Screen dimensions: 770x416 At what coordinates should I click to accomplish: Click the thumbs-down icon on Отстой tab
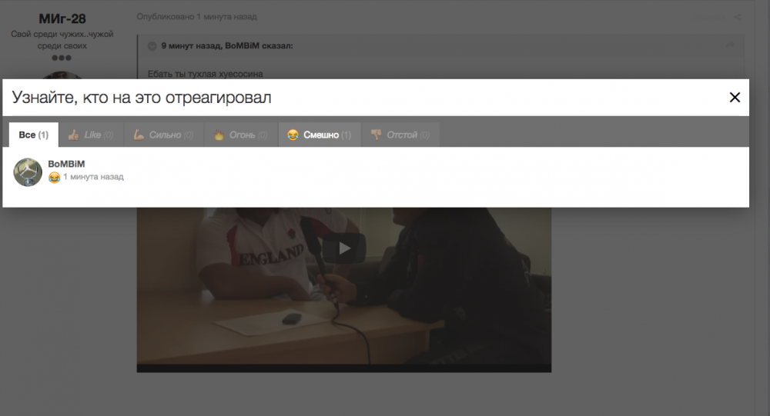[377, 135]
